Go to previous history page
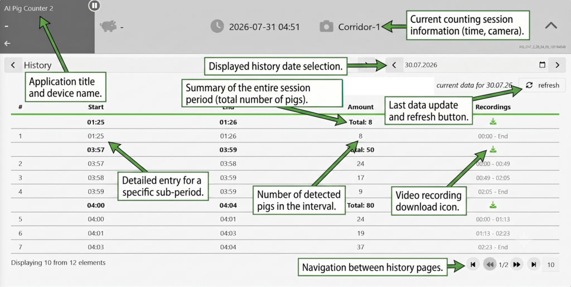 pyautogui.click(x=490, y=265)
